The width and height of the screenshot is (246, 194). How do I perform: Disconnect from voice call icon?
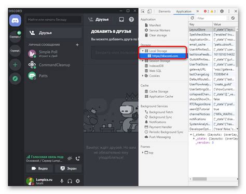tap(78, 158)
